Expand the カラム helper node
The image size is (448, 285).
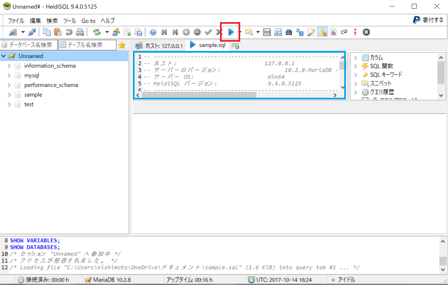(356, 58)
